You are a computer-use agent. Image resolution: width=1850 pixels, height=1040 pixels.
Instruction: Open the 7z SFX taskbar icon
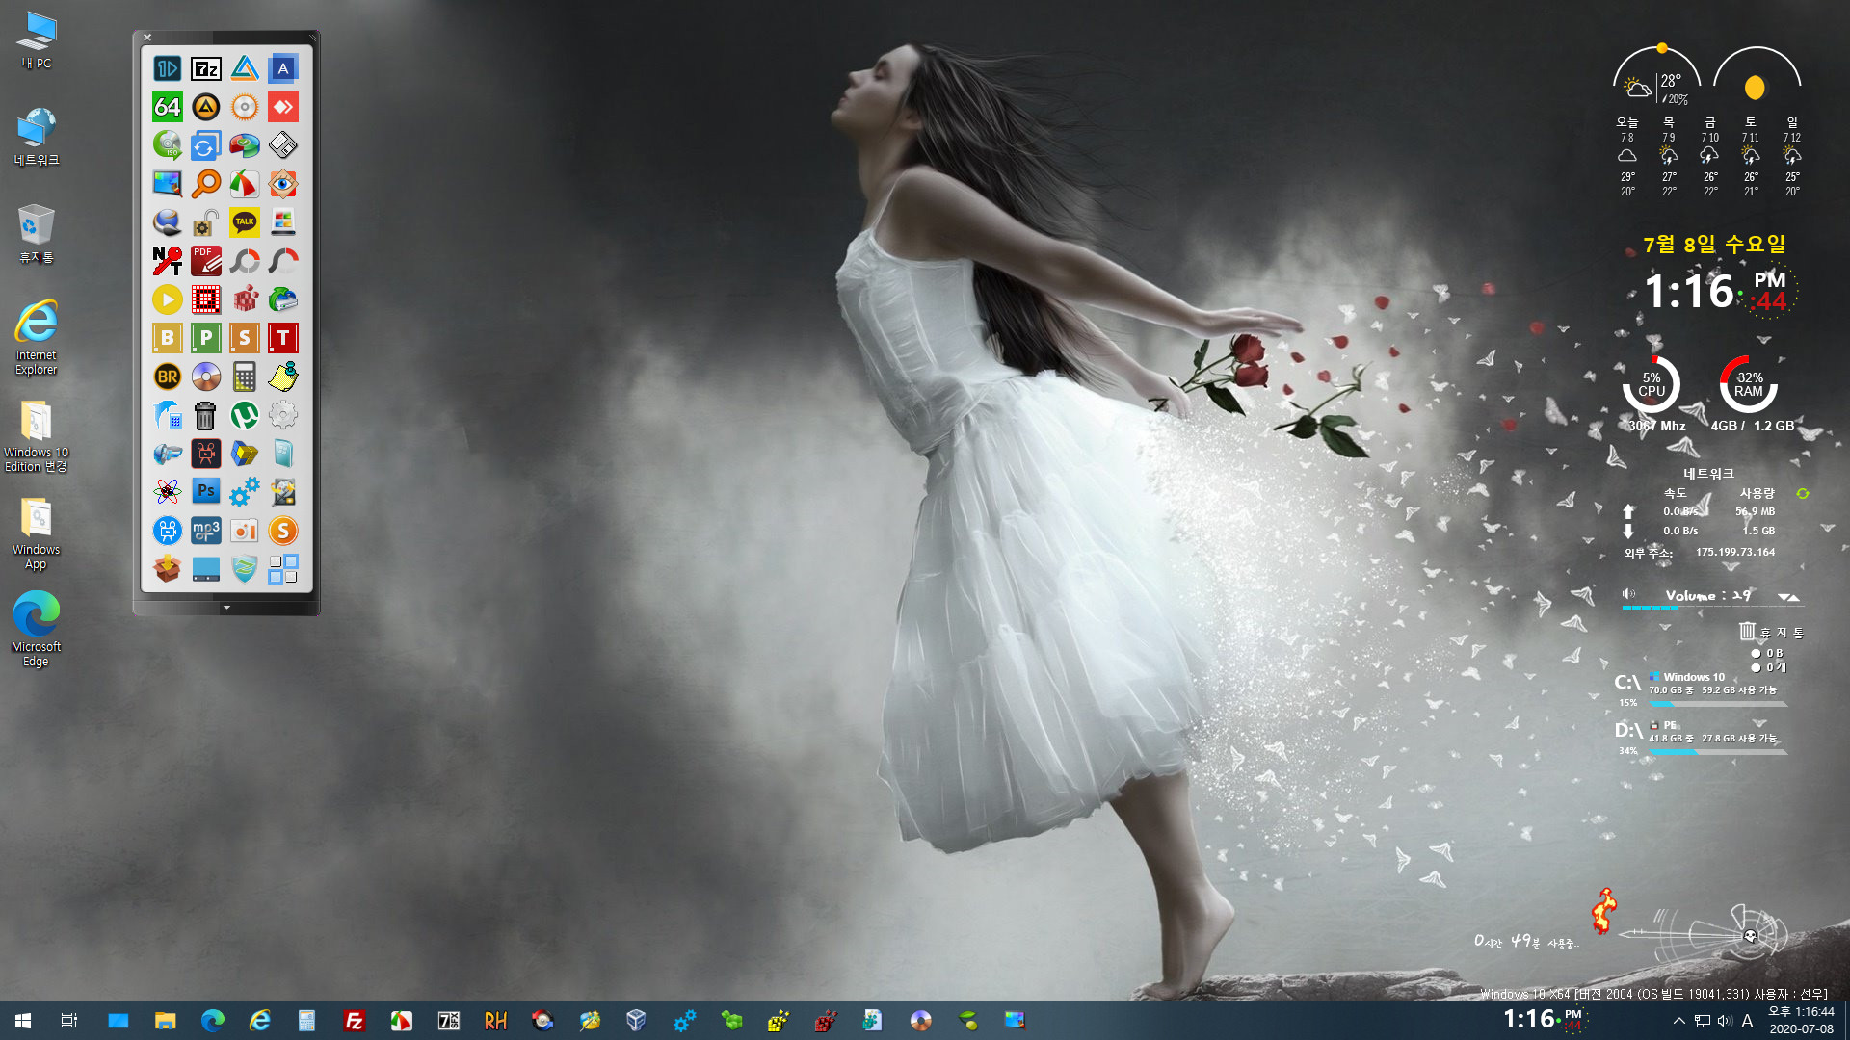[448, 1021]
